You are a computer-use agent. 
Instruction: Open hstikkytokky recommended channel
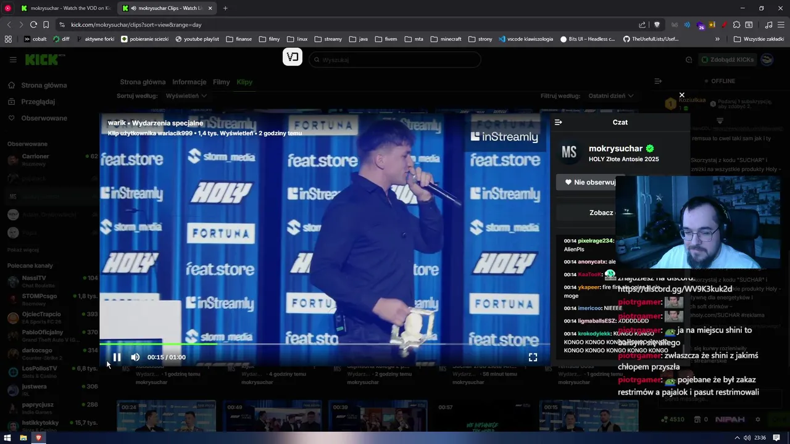tap(52, 426)
